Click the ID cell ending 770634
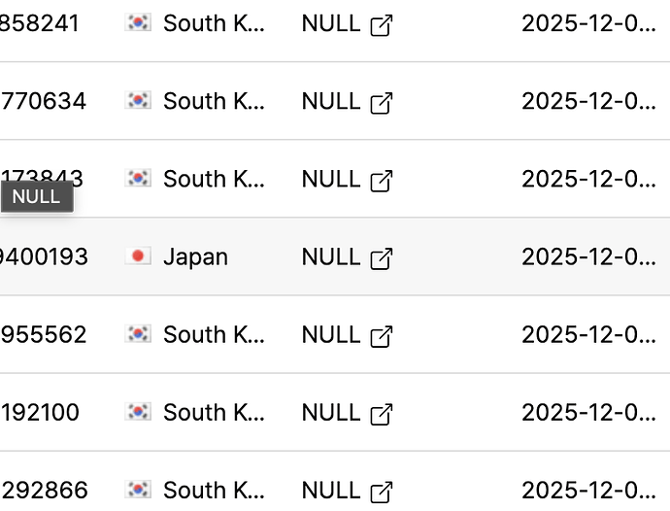Viewport: 670px width, 511px height. pos(45,101)
